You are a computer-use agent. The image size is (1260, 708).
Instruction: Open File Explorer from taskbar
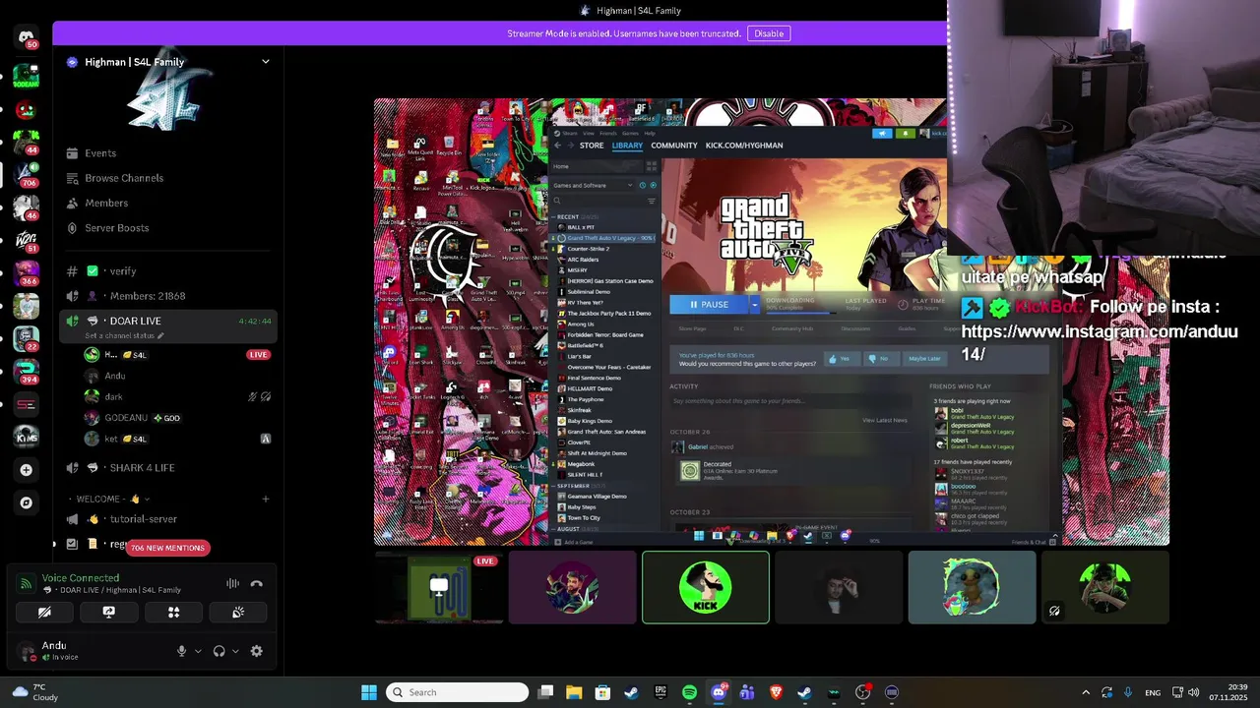coord(574,692)
